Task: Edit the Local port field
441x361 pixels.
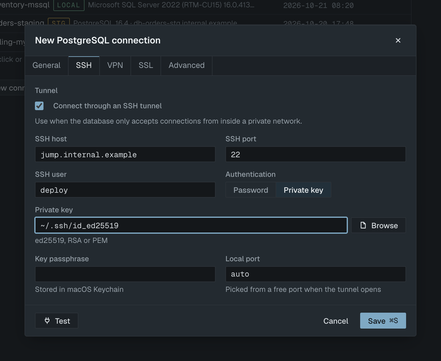Action: tap(316, 274)
